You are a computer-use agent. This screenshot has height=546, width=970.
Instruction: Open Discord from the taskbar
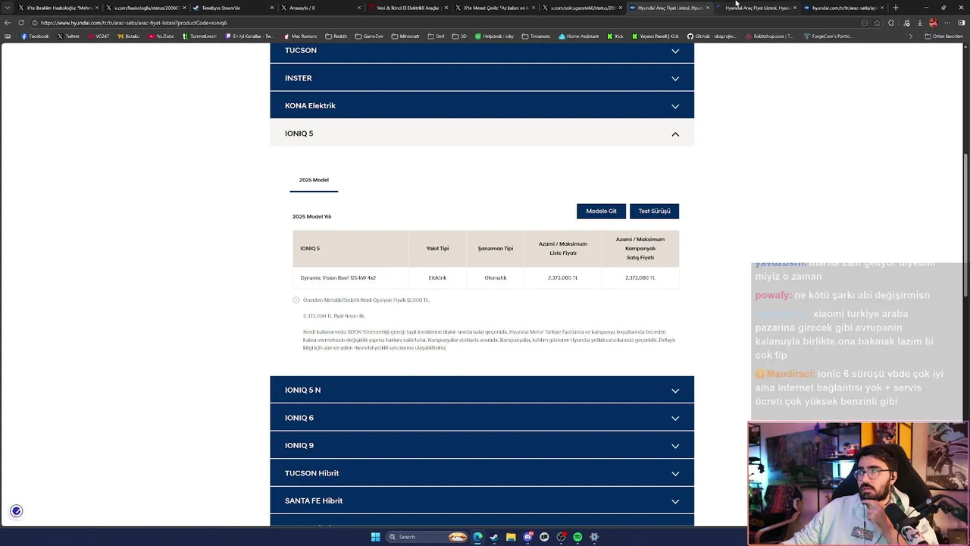527,537
